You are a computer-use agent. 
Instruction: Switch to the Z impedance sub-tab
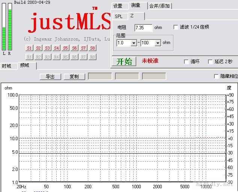coord(136,16)
